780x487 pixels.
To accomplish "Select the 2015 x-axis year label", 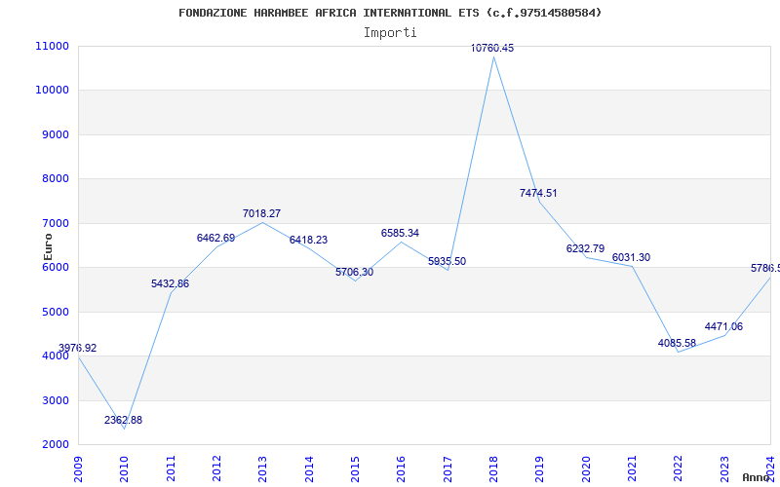I will 355,469.
